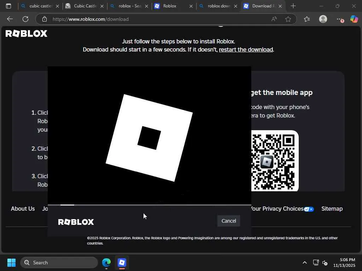View site information lock icon
The image size is (362, 271).
[45, 19]
